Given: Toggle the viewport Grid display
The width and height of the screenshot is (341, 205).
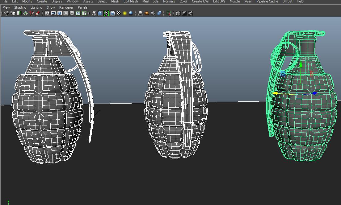Looking at the screenshot, I should pos(47,13).
